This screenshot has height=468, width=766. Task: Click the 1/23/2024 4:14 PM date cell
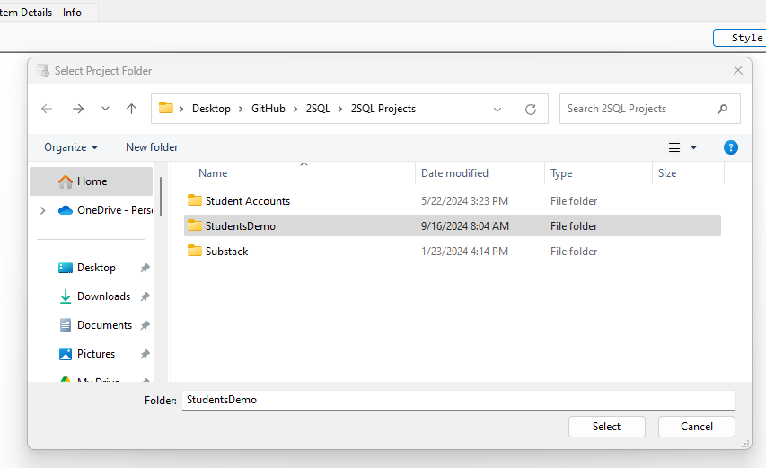click(x=464, y=252)
